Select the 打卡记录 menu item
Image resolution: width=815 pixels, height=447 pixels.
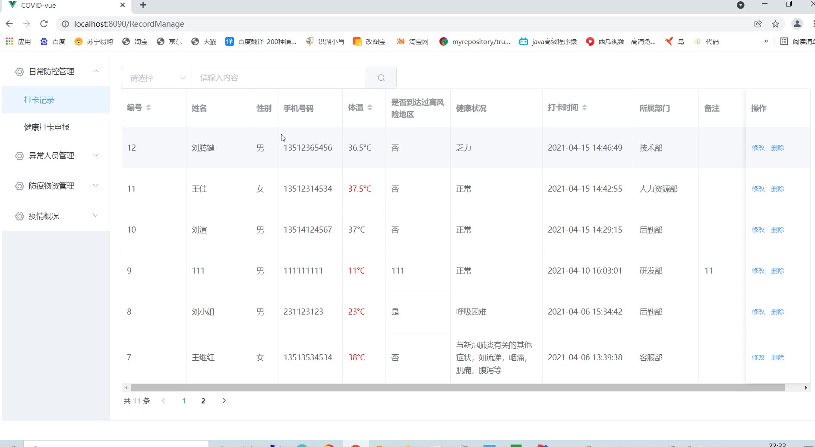tap(56, 100)
